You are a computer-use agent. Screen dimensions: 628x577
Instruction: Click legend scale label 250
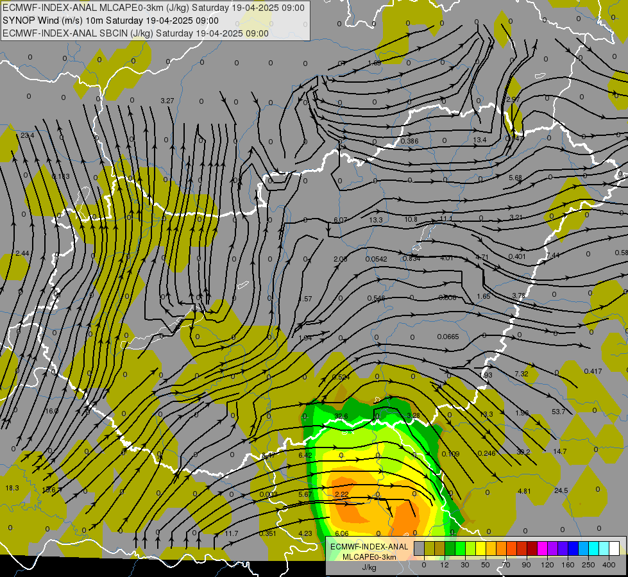click(588, 565)
